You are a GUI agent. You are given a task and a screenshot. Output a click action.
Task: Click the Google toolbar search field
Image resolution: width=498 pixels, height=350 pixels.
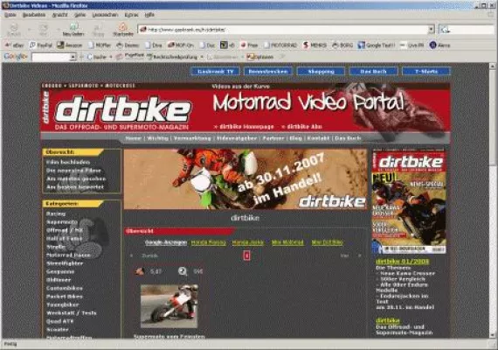(x=51, y=57)
